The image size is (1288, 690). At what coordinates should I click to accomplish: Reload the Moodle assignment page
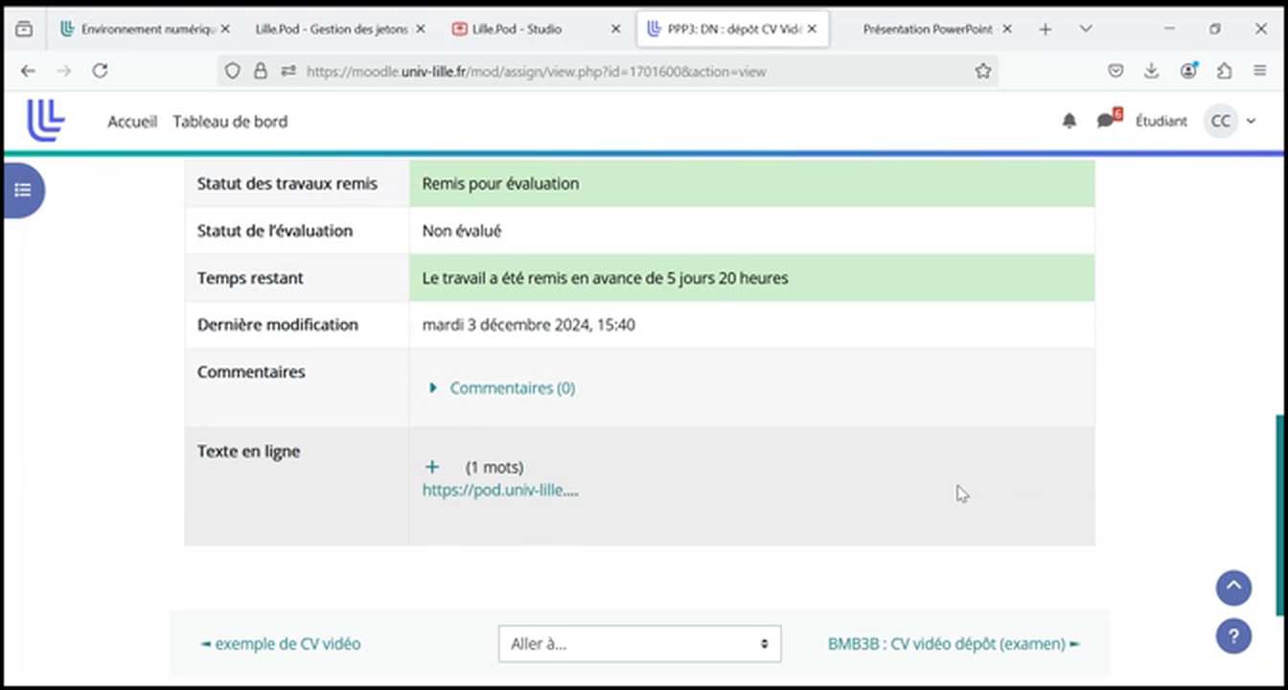point(99,70)
